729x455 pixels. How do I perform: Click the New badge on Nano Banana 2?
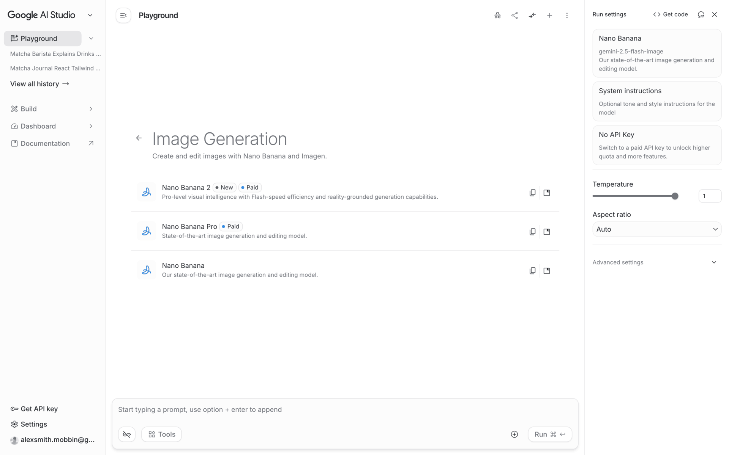[x=224, y=187]
